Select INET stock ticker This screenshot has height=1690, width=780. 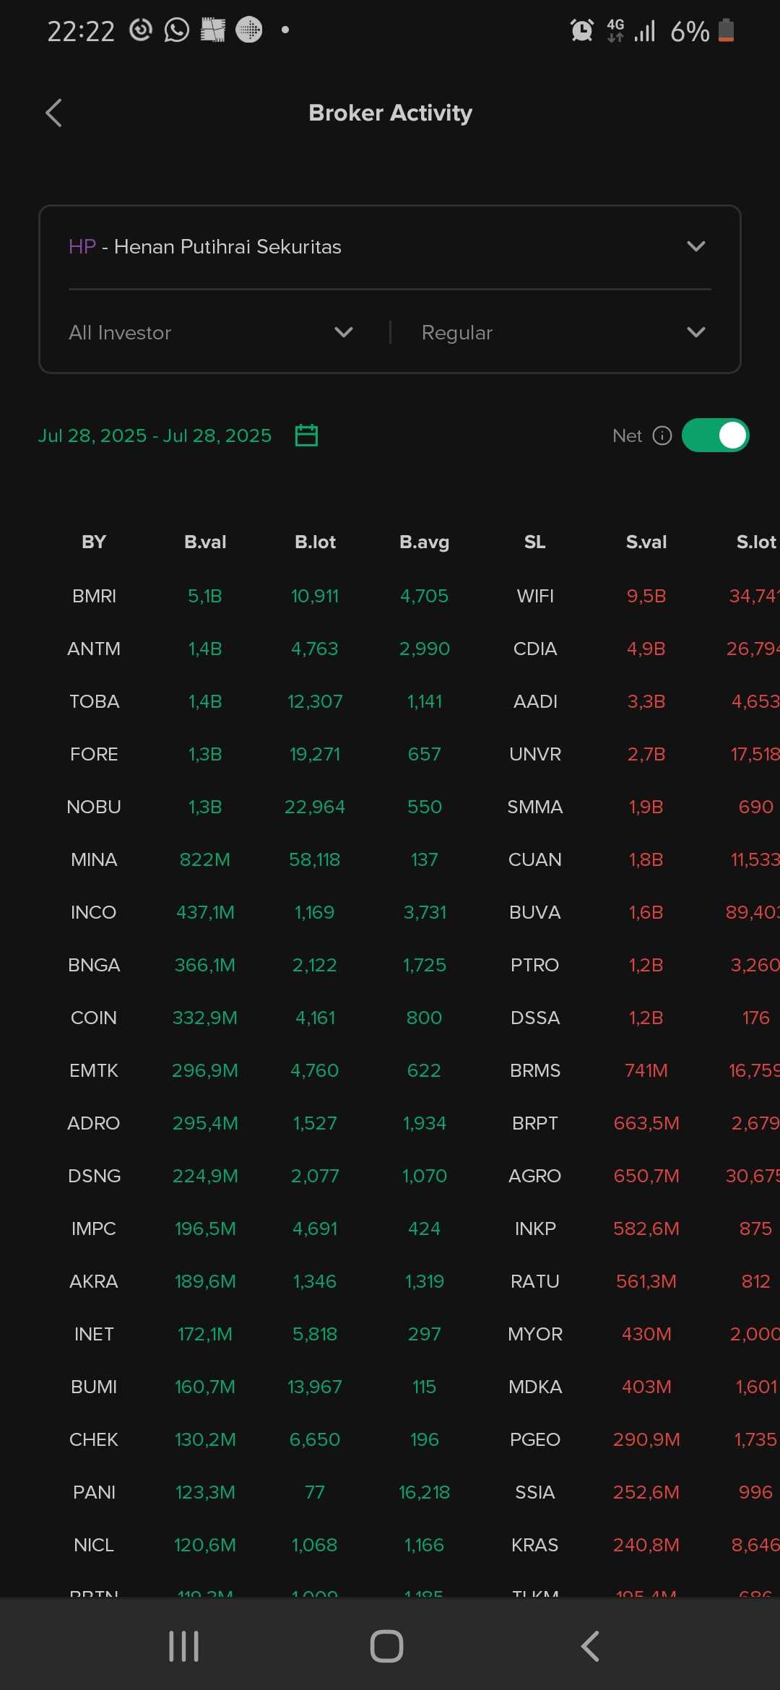(94, 1334)
